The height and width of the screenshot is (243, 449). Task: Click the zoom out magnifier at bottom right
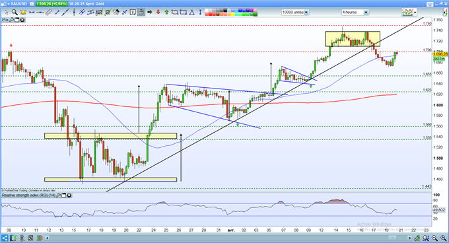tap(434, 238)
